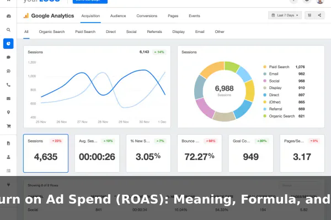Click the Referral legend entry
331x220 pixels.
284,109
